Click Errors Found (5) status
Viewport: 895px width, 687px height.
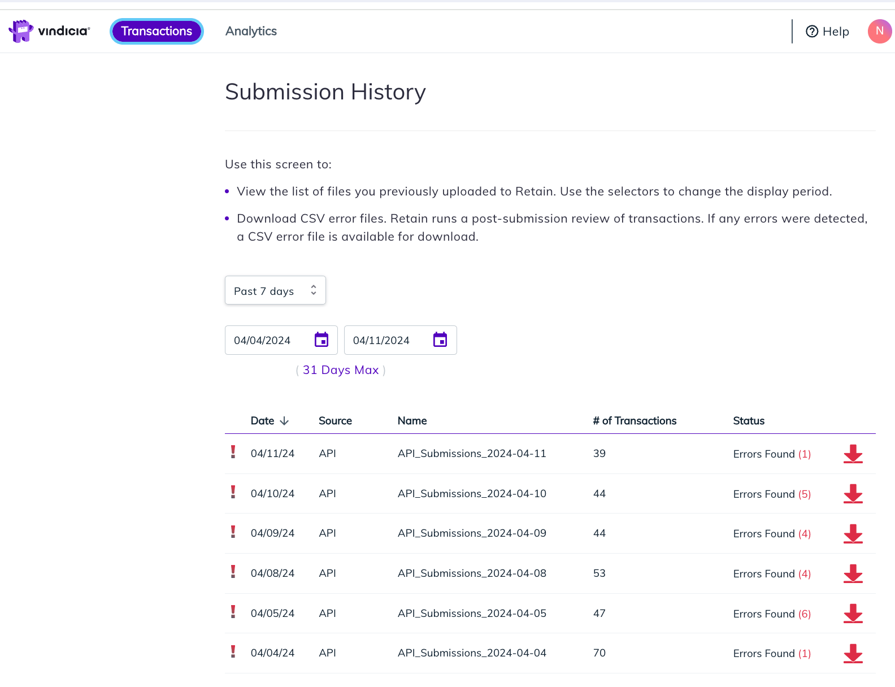coord(772,494)
